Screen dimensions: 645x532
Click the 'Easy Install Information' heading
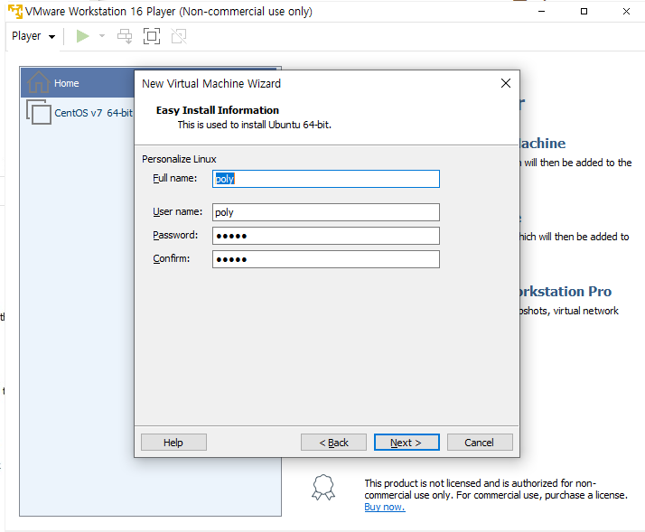point(217,110)
